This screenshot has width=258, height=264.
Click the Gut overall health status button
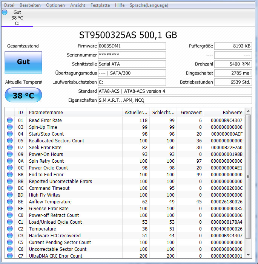tap(23, 63)
